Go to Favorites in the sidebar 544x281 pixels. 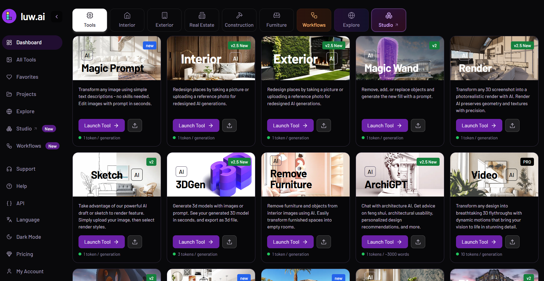pyautogui.click(x=32, y=77)
